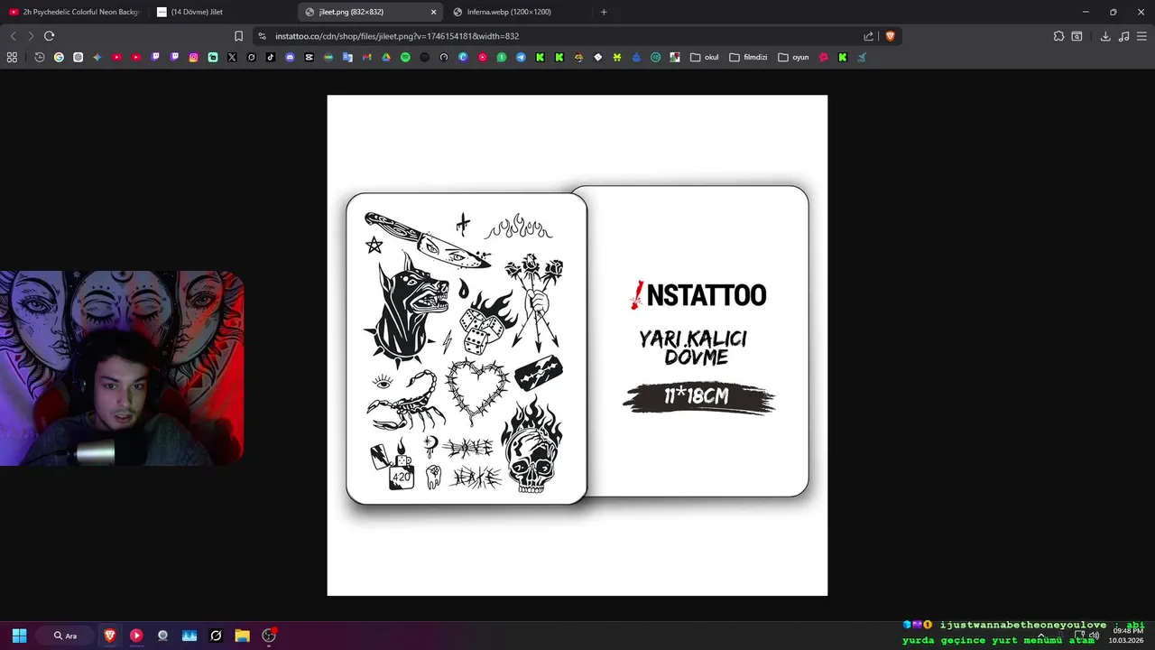Open File Explorer from the taskbar

[242, 636]
